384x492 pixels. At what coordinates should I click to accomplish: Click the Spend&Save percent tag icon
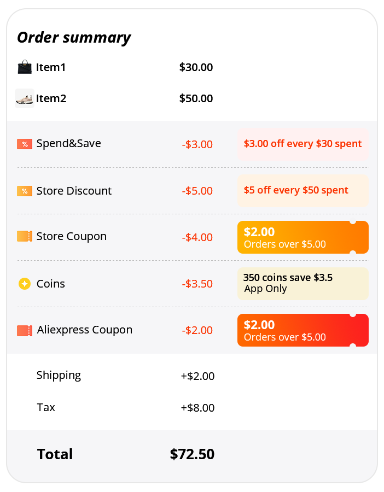[25, 144]
